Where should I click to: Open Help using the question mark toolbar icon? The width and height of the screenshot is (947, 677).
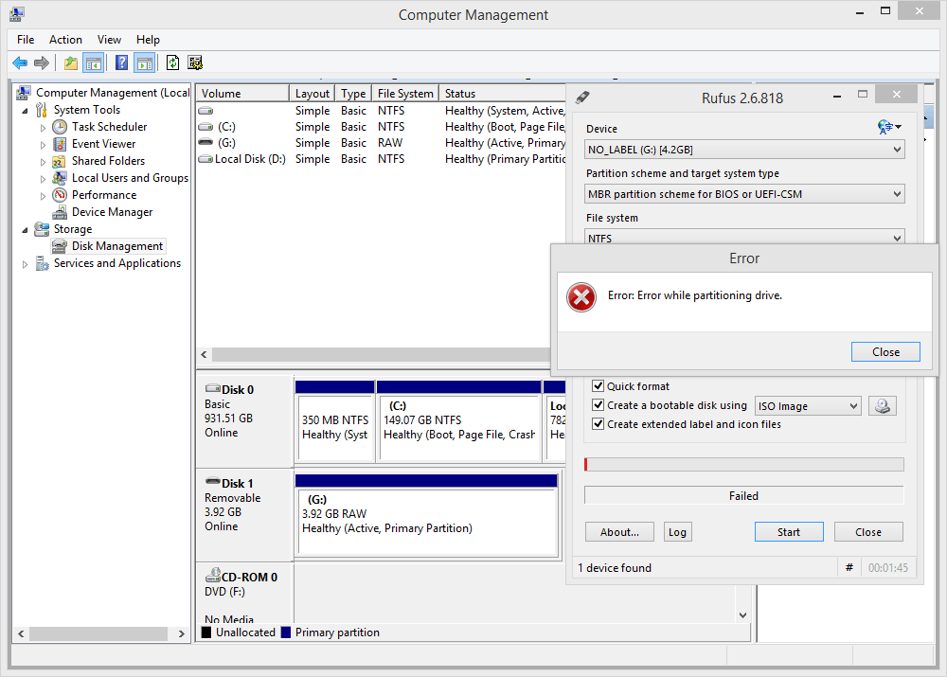pos(123,62)
